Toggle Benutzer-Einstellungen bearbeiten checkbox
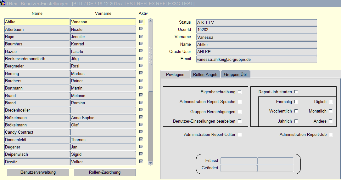 click(240, 121)
